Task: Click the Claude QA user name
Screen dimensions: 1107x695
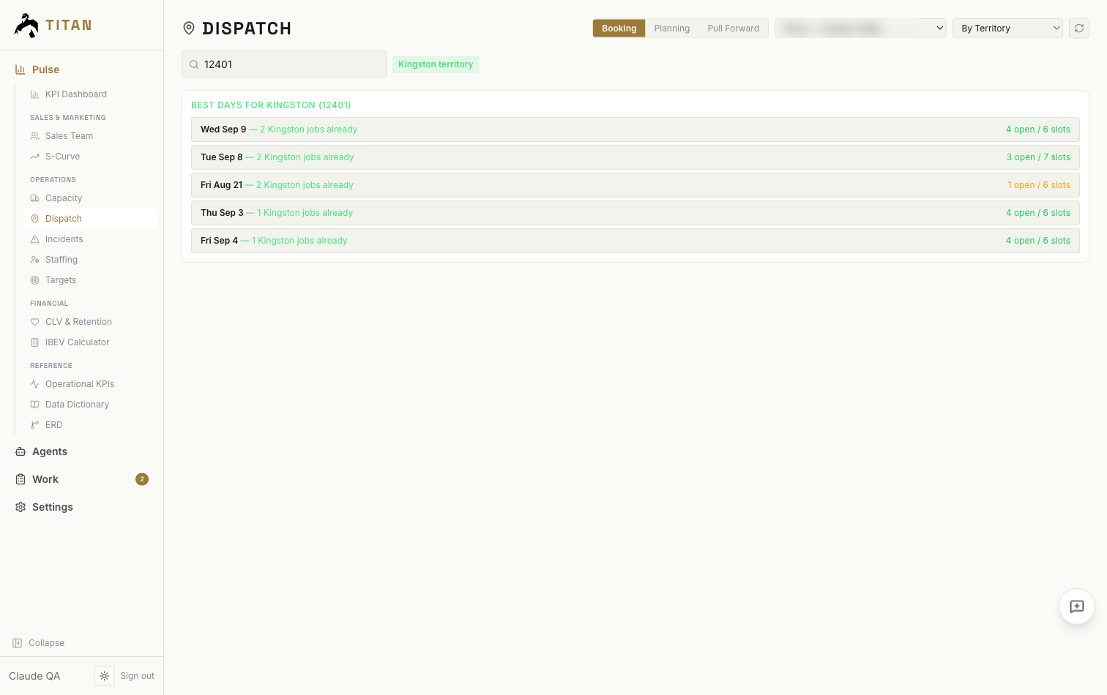Action: click(x=34, y=676)
